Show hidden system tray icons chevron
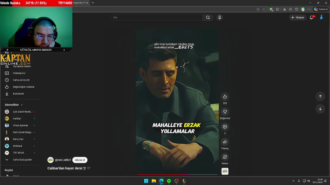330x185 pixels. [293, 181]
